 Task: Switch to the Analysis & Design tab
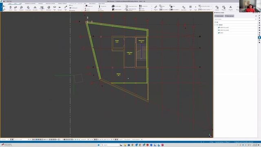point(50,4)
